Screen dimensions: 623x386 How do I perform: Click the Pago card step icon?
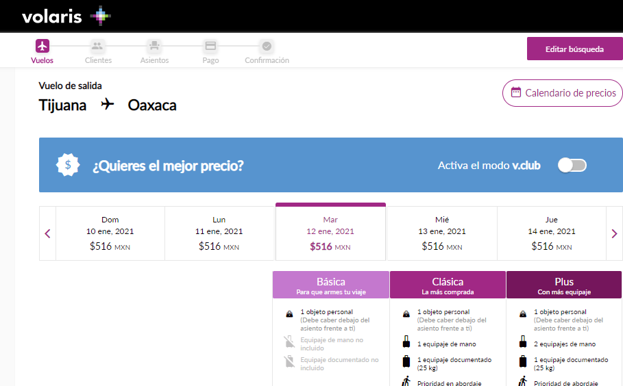pos(210,46)
